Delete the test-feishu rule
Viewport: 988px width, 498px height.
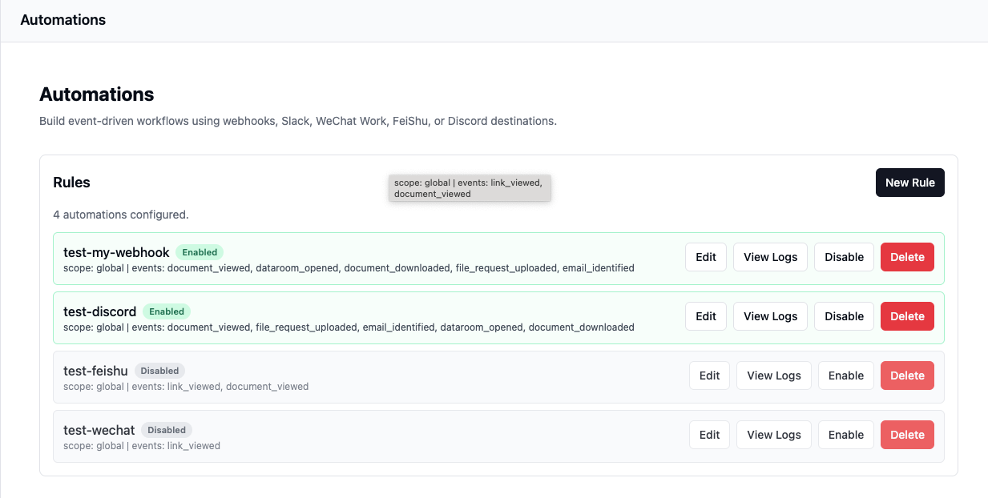(x=907, y=376)
